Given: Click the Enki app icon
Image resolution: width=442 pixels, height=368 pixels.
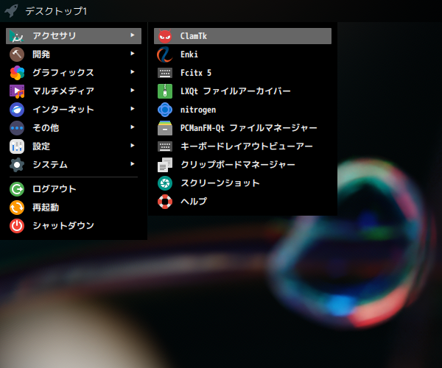Looking at the screenshot, I should coord(165,54).
